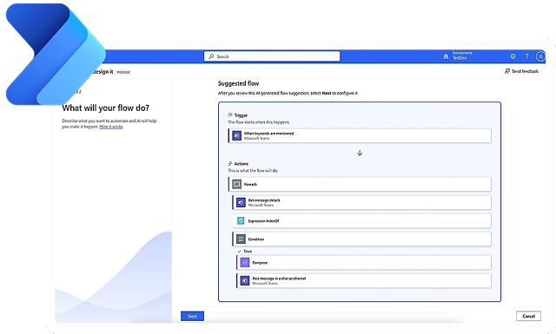Click the Search box in top bar

pyautogui.click(x=272, y=56)
